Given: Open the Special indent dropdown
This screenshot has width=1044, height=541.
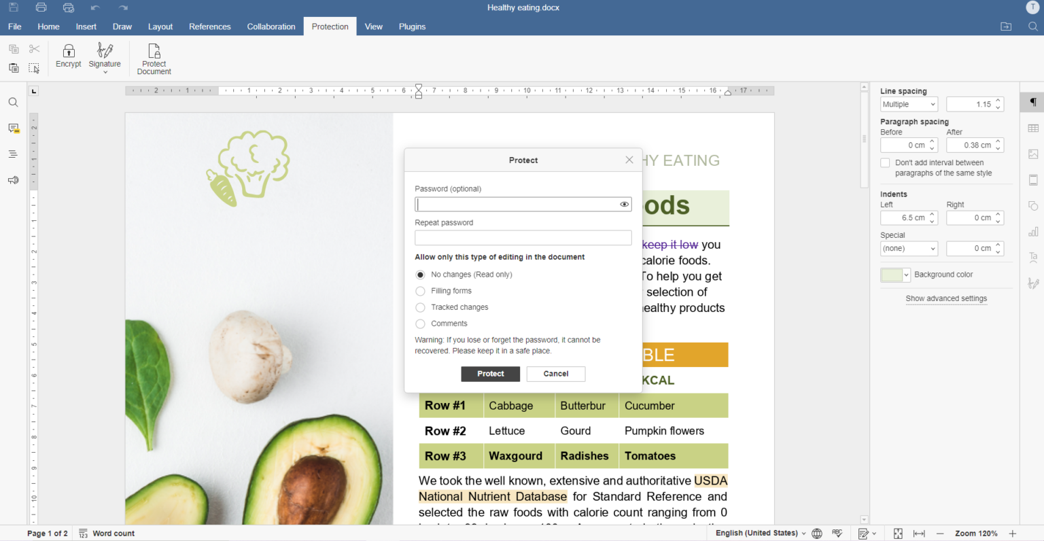Looking at the screenshot, I should (x=909, y=248).
